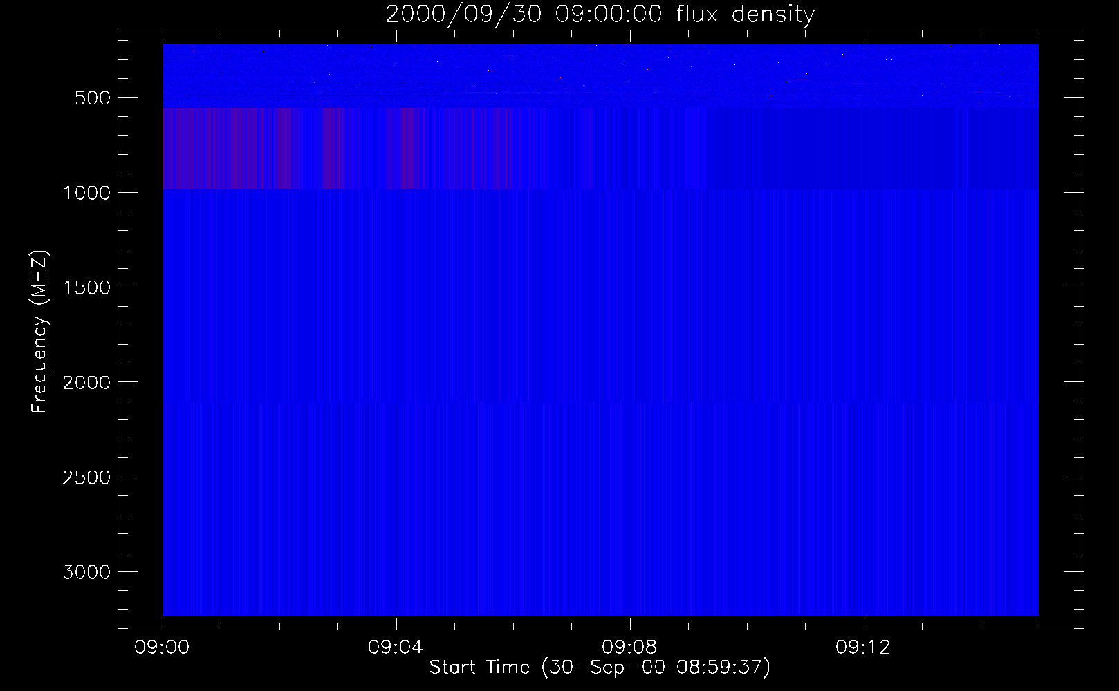Screen dimensions: 1119x691
Task: Click the 09:00 time tick label
Action: [162, 647]
